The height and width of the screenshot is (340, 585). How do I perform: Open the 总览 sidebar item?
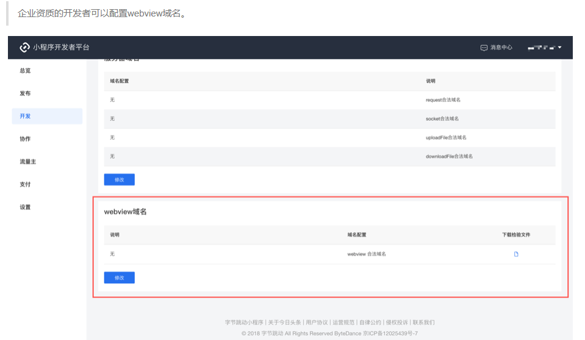25,71
